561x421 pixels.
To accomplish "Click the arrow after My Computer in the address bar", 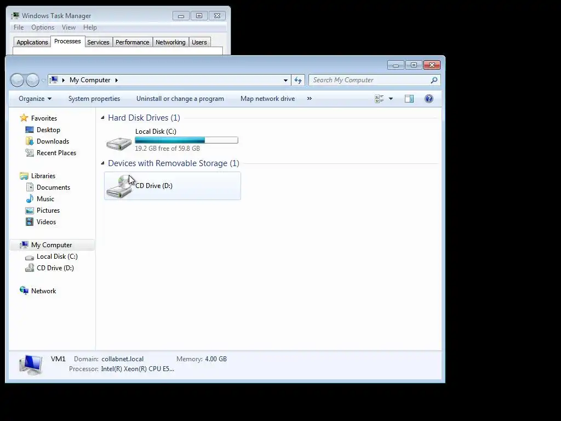I will click(117, 80).
